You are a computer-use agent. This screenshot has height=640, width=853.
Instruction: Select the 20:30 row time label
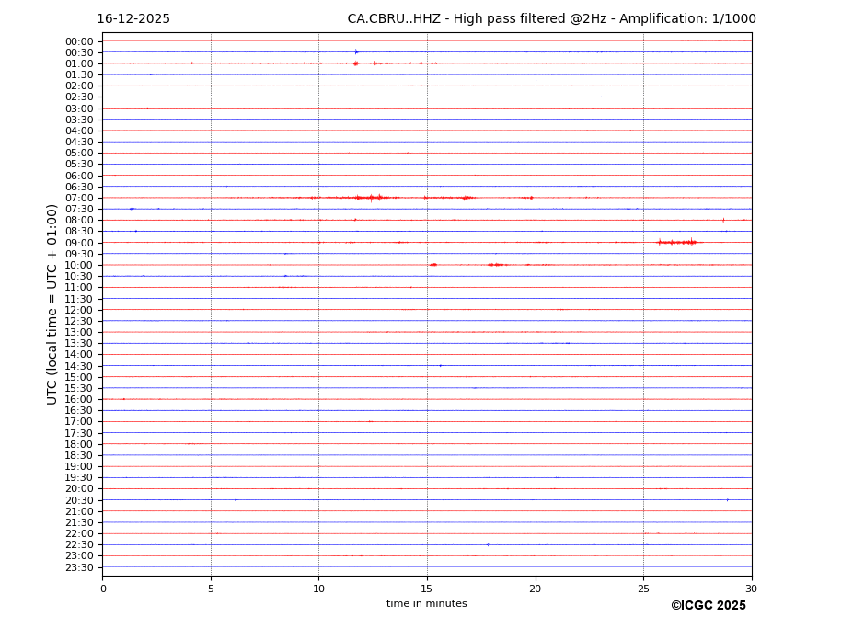pyautogui.click(x=79, y=500)
